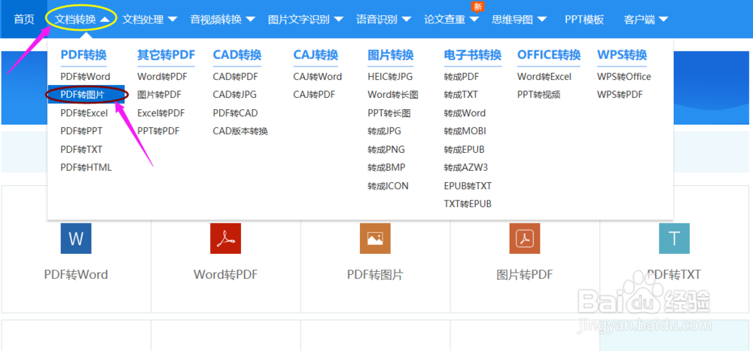Click the OFFICE转换 column heading

click(x=549, y=55)
